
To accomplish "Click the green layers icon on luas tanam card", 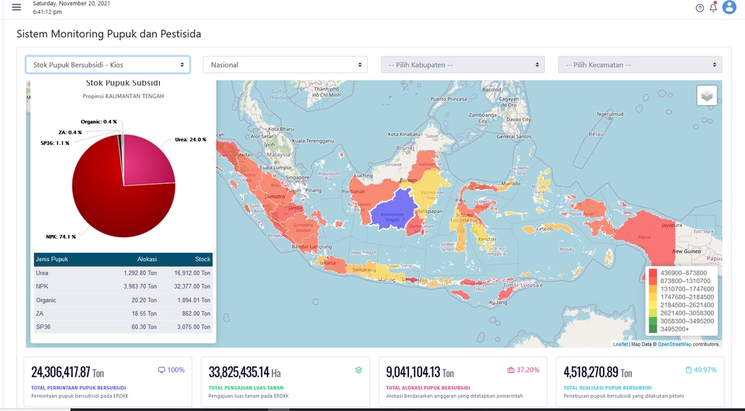I will click(x=359, y=370).
